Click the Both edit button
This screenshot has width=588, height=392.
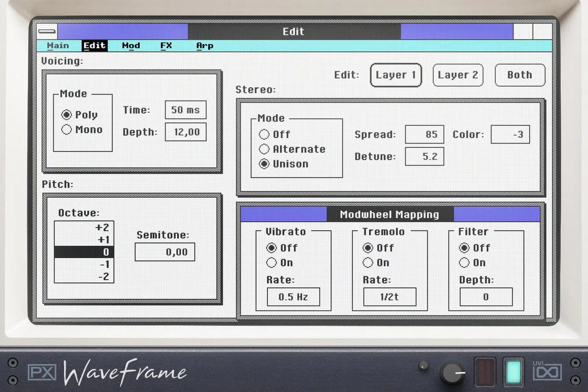pyautogui.click(x=520, y=75)
